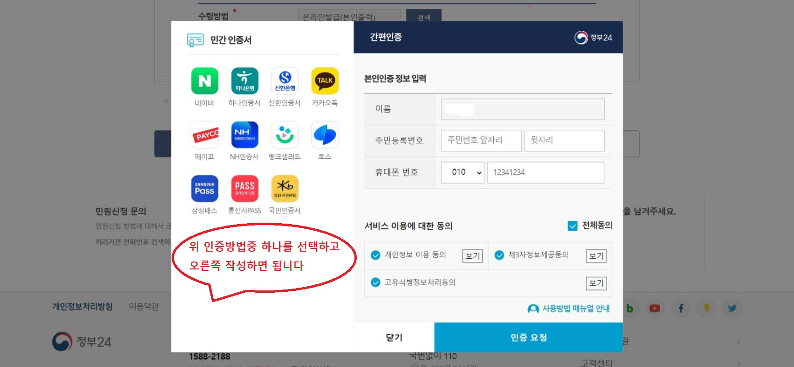This screenshot has height=367, width=794.
Task: Click 닫기 close button
Action: 394,337
